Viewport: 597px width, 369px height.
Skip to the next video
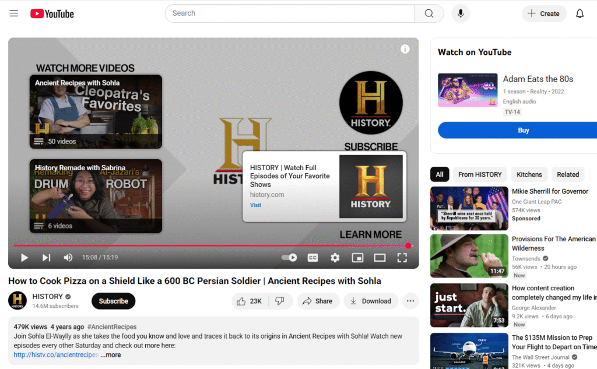coord(46,258)
